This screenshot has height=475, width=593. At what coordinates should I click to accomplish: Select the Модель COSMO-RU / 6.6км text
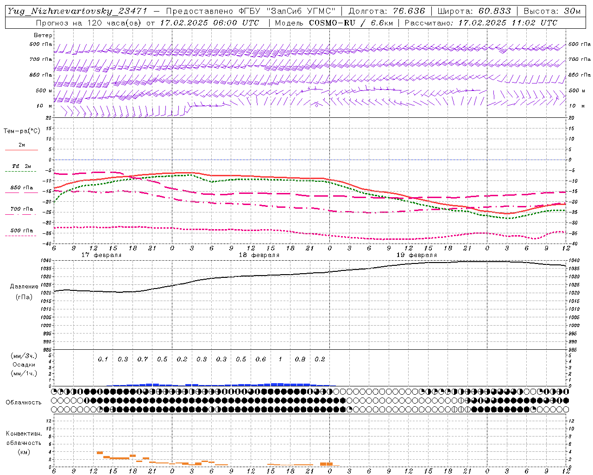tap(334, 23)
